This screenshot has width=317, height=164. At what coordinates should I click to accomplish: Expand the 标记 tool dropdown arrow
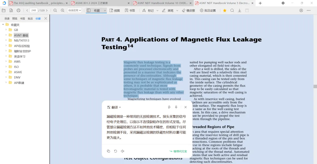coord(157,11)
